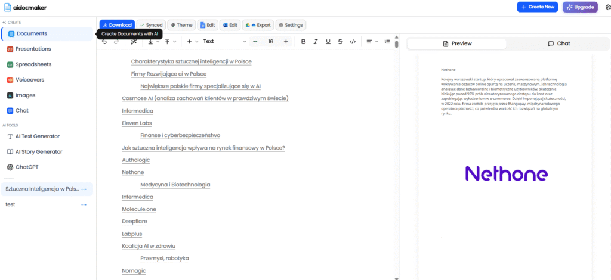Open Images in the sidebar
Viewport: 611px width, 280px height.
47,95
